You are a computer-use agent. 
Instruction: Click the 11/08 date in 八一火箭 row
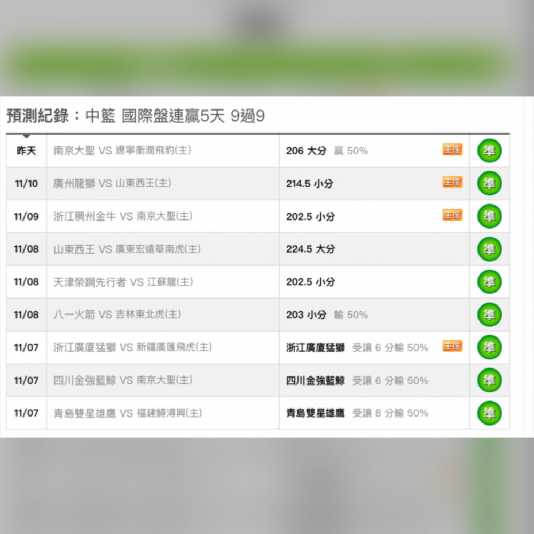coord(26,315)
